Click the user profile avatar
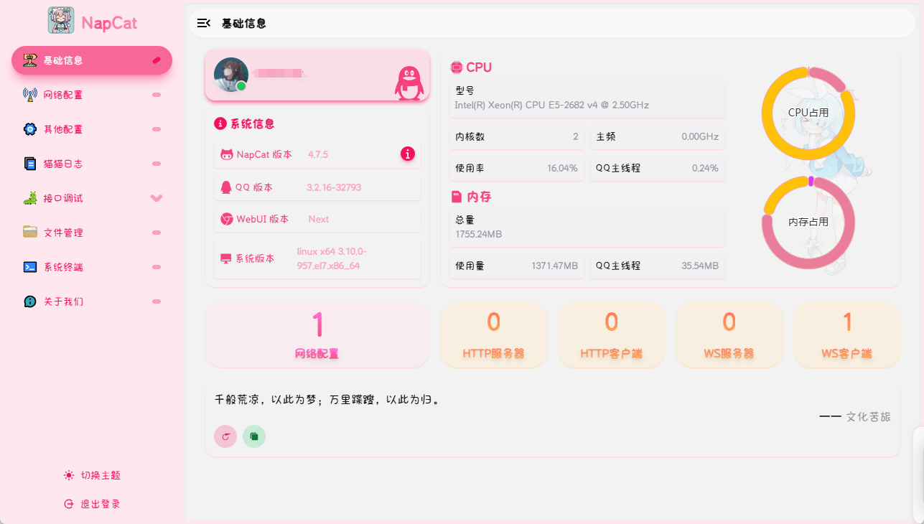This screenshot has width=924, height=524. click(x=231, y=75)
